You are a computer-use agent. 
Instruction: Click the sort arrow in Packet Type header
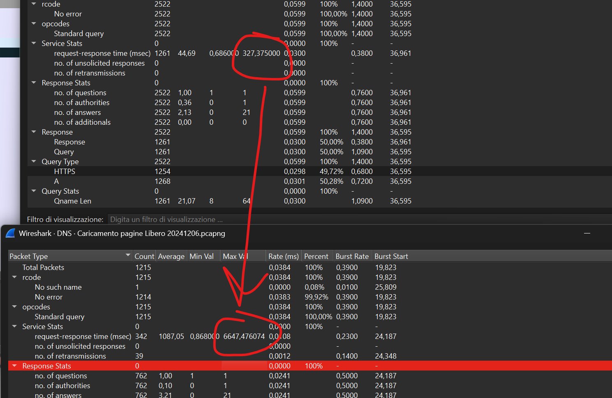[x=128, y=256]
